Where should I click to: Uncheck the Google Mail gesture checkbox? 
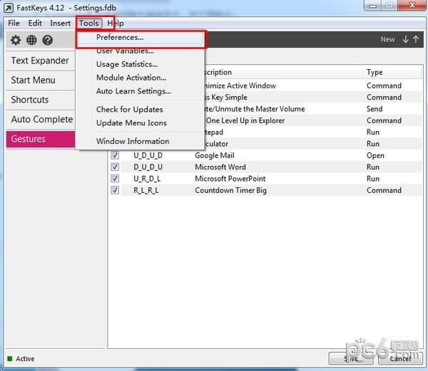point(115,155)
